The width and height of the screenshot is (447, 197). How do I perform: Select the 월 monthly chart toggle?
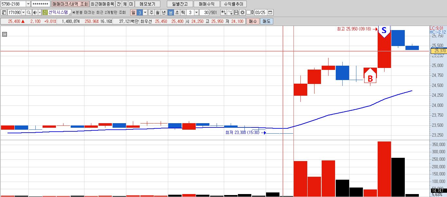click(158, 12)
